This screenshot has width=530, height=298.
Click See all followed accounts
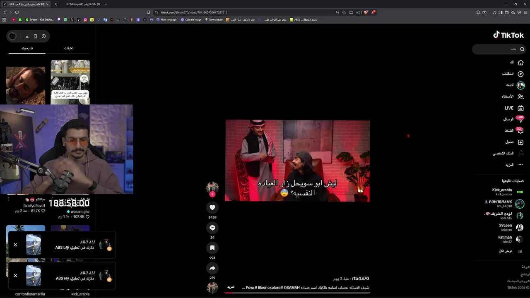coord(511,251)
